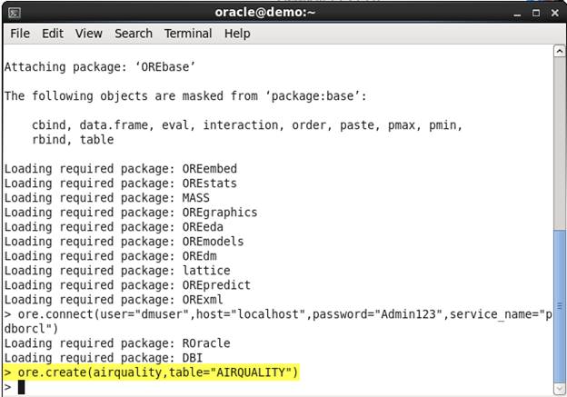Viewport: 567px width, 397px height.
Task: Minimize the oracle@demo terminal window
Action: pyautogui.click(x=518, y=13)
